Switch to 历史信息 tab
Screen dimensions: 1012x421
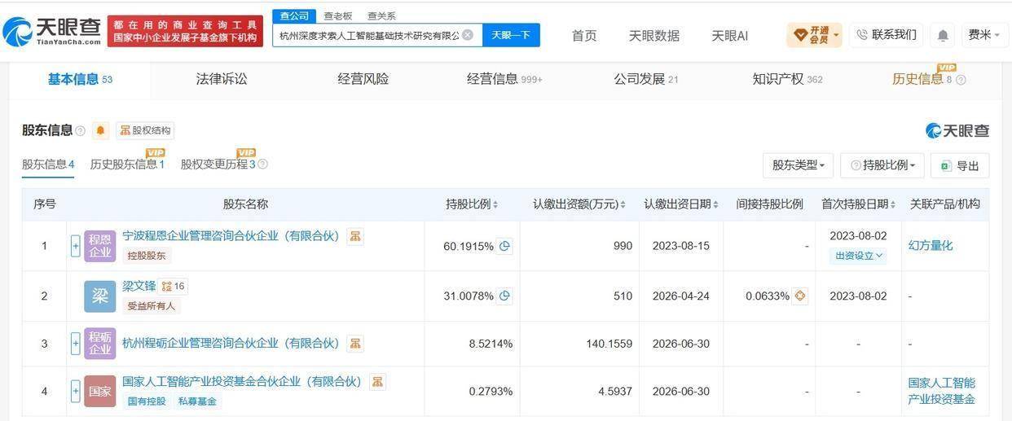923,79
